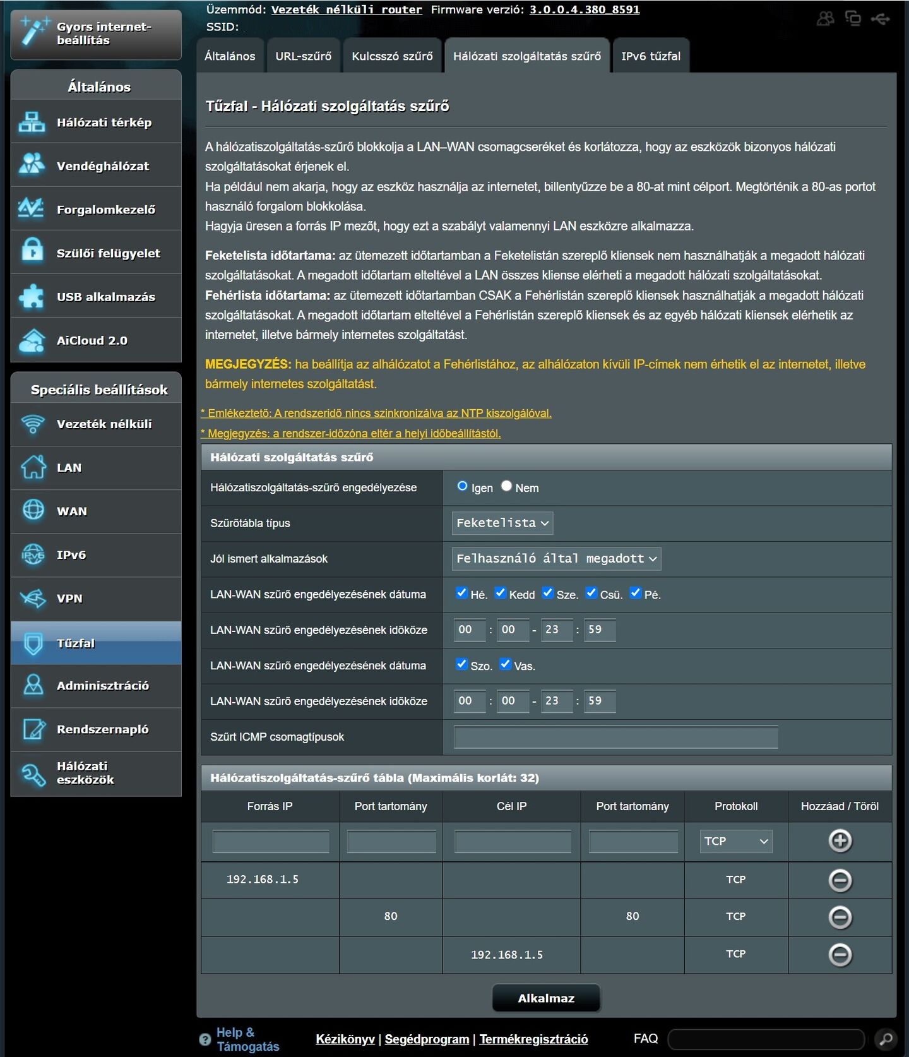Screen dimensions: 909x1057
Task: Switch to the Kulcsszó szűrő tab
Action: click(x=393, y=56)
